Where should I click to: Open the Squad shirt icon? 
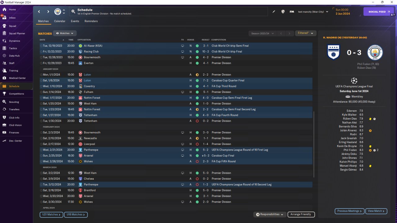[4, 26]
